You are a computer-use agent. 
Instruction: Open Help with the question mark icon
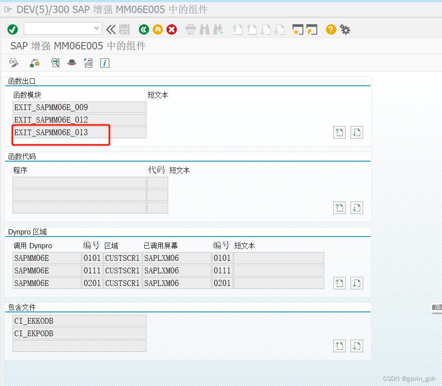[331, 29]
